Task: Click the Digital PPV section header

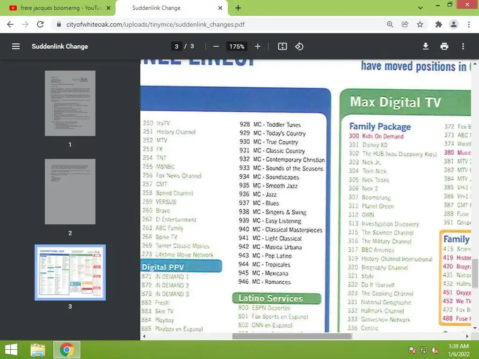Action: [181, 266]
